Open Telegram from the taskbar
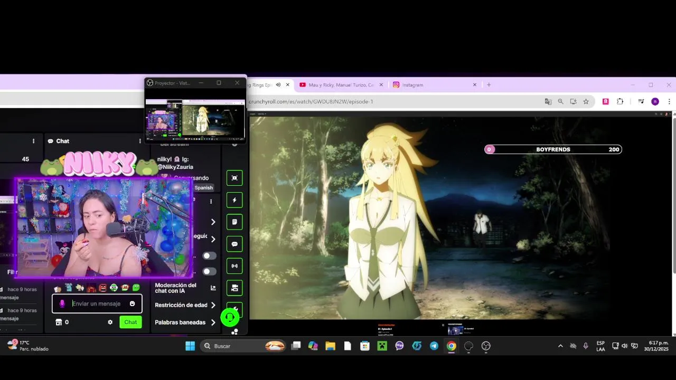Screen dimensions: 676x380 click(x=434, y=346)
